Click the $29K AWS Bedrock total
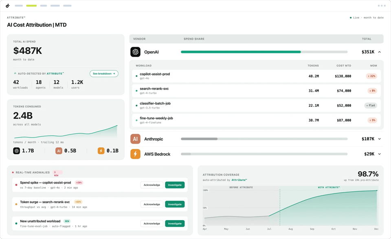Screen dimensions: 391x239 pos(369,154)
